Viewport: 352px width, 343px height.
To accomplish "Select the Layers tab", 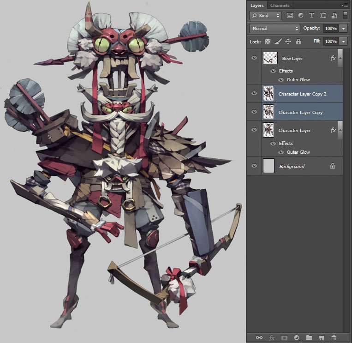I will pyautogui.click(x=257, y=5).
